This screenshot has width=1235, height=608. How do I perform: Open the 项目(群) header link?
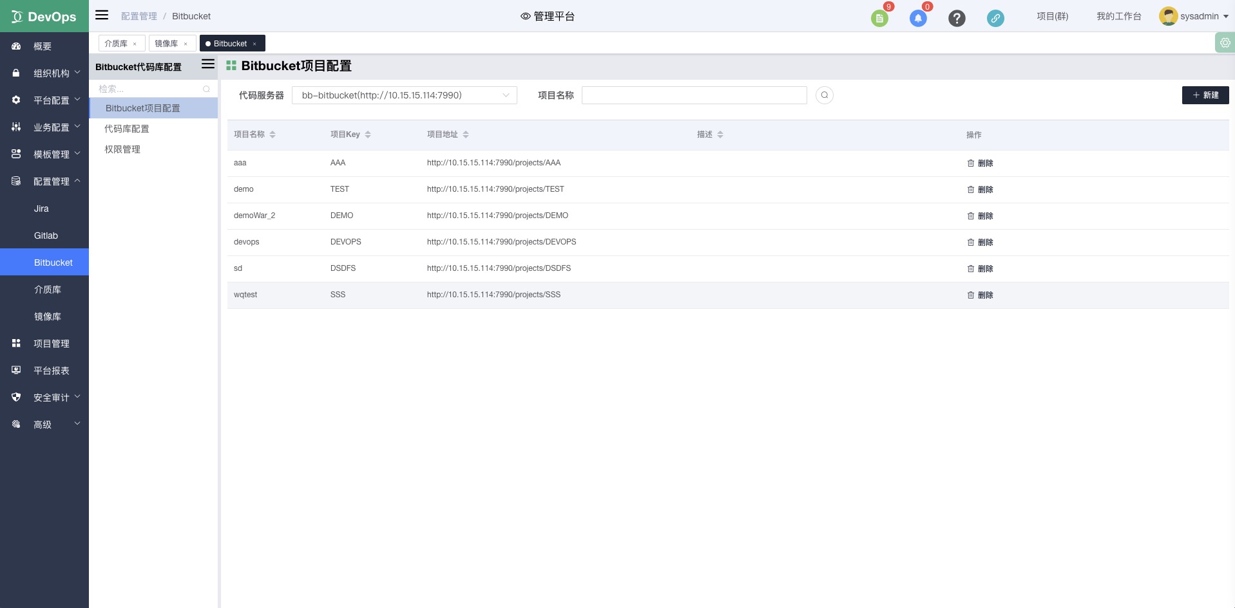1052,17
